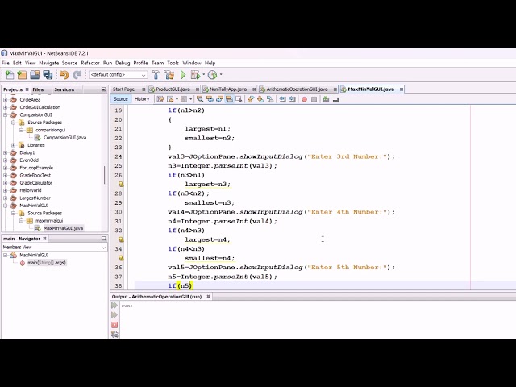Click the red Stop icon in Output panel
This screenshot has width=516, height=387.
[x=114, y=325]
